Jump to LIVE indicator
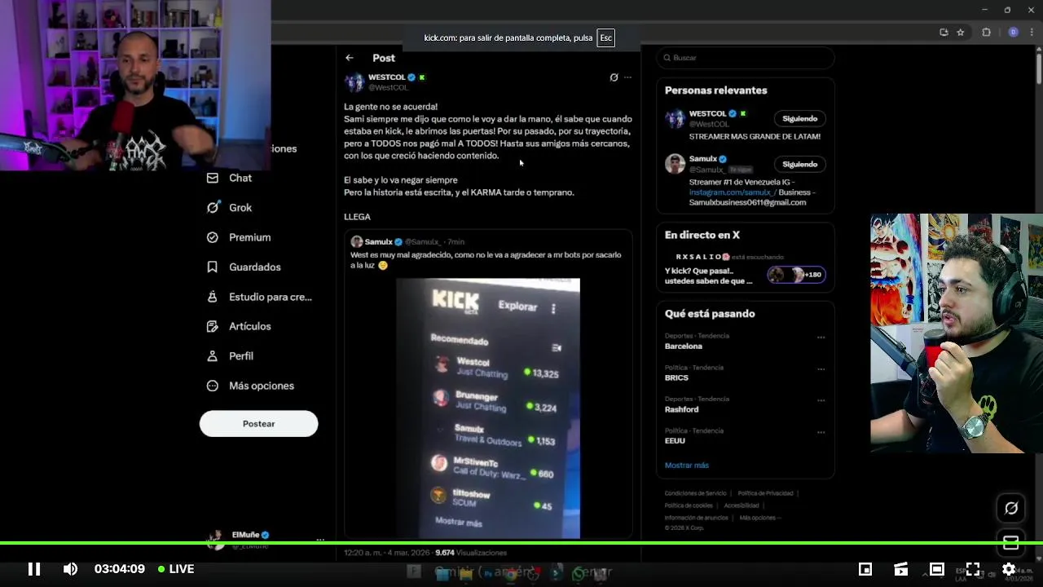 coord(176,569)
